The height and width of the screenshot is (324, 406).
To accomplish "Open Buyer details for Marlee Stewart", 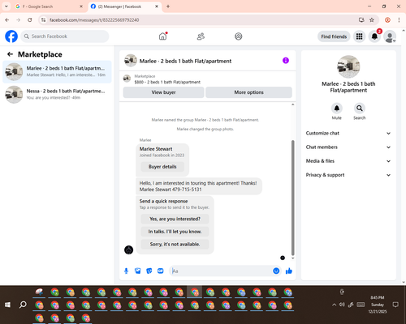I will tap(162, 167).
